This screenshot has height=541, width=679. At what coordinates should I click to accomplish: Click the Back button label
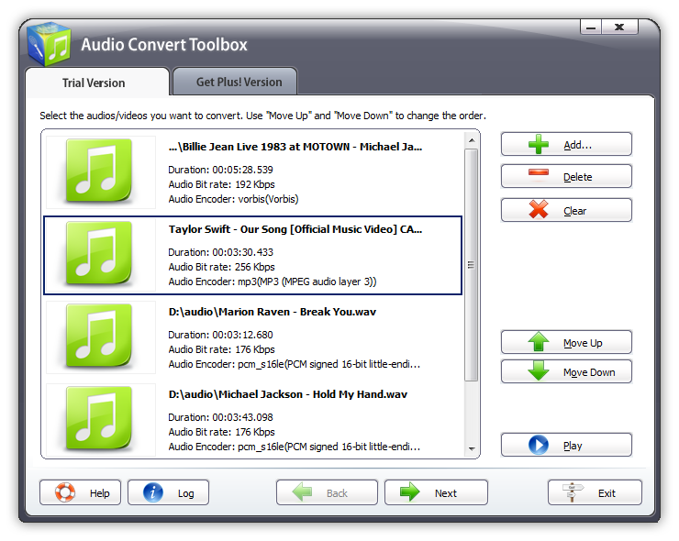point(337,493)
